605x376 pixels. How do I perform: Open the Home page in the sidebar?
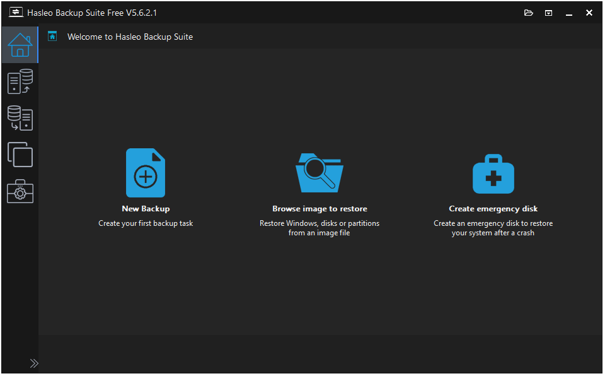[x=20, y=45]
